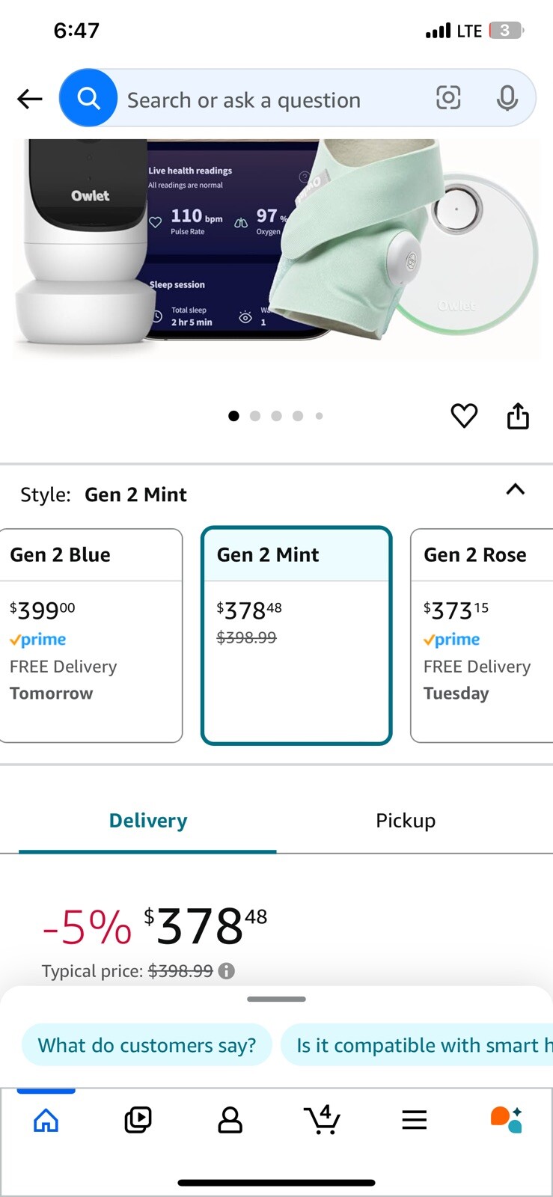
Task: Open the Rufus AI assistant icon
Action: click(x=506, y=1120)
